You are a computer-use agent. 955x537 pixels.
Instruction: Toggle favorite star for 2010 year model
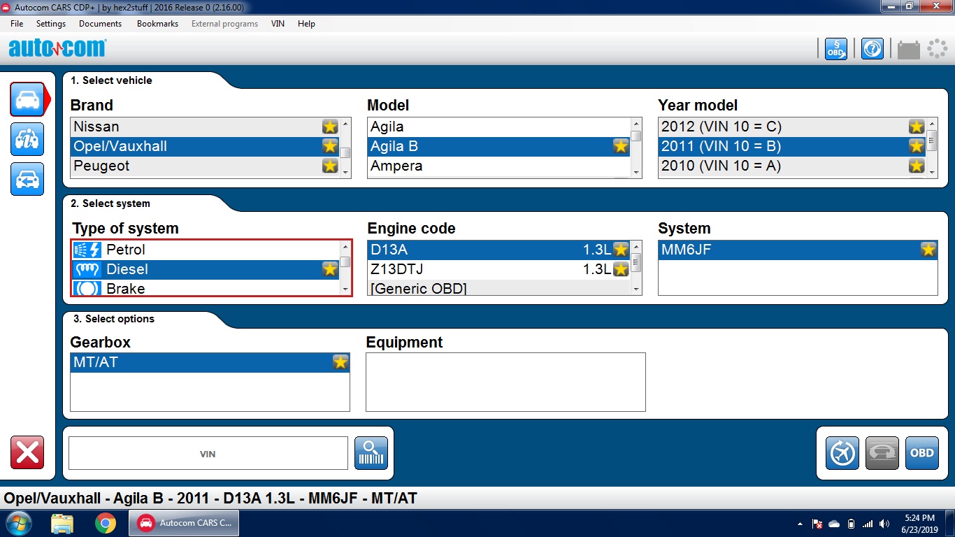[917, 166]
